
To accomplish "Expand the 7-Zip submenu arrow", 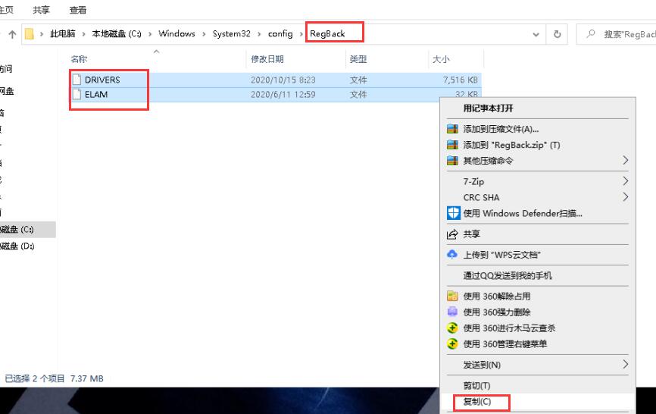I will coord(625,180).
